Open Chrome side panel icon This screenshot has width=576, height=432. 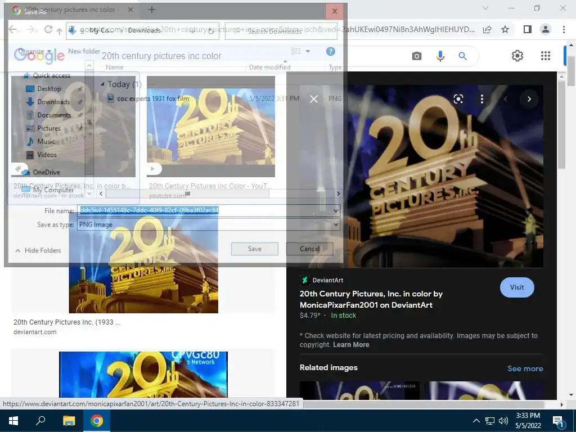click(527, 29)
